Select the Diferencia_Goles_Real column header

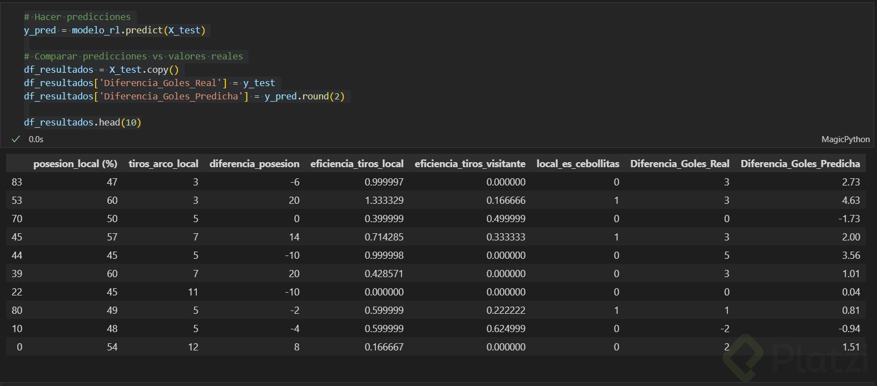[680, 164]
